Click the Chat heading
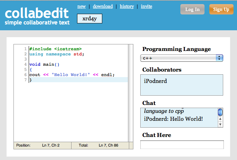The width and height of the screenshot is (237, 160). pyautogui.click(x=149, y=103)
